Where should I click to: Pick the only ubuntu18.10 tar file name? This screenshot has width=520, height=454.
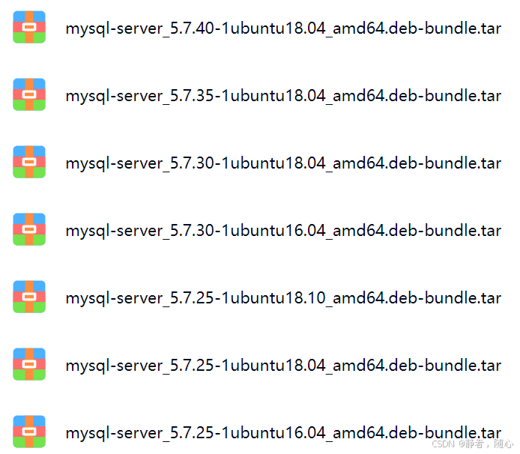pos(283,298)
